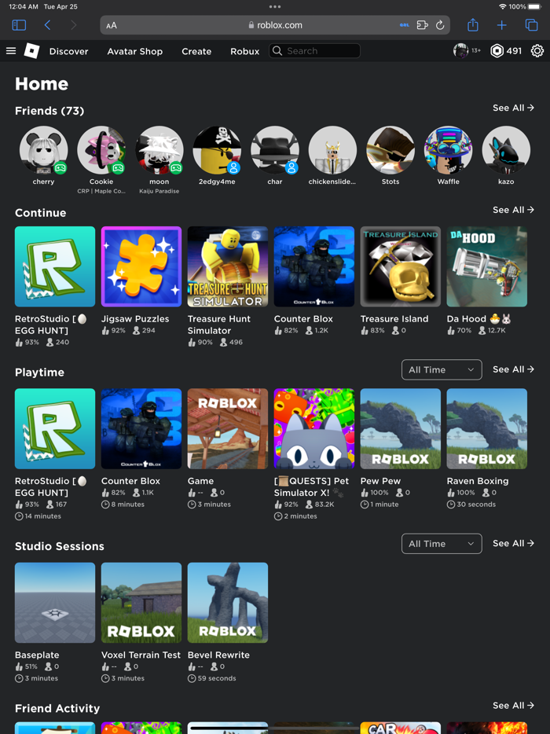The width and height of the screenshot is (550, 734).
Task: See all in the Playtime section
Action: coord(513,369)
